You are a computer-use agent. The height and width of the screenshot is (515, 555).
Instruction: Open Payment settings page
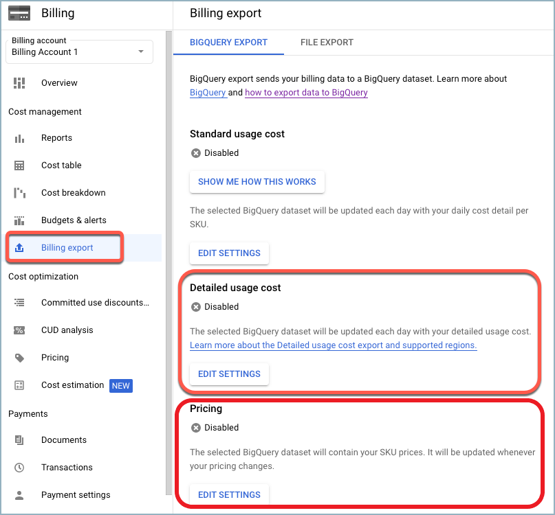coord(76,495)
